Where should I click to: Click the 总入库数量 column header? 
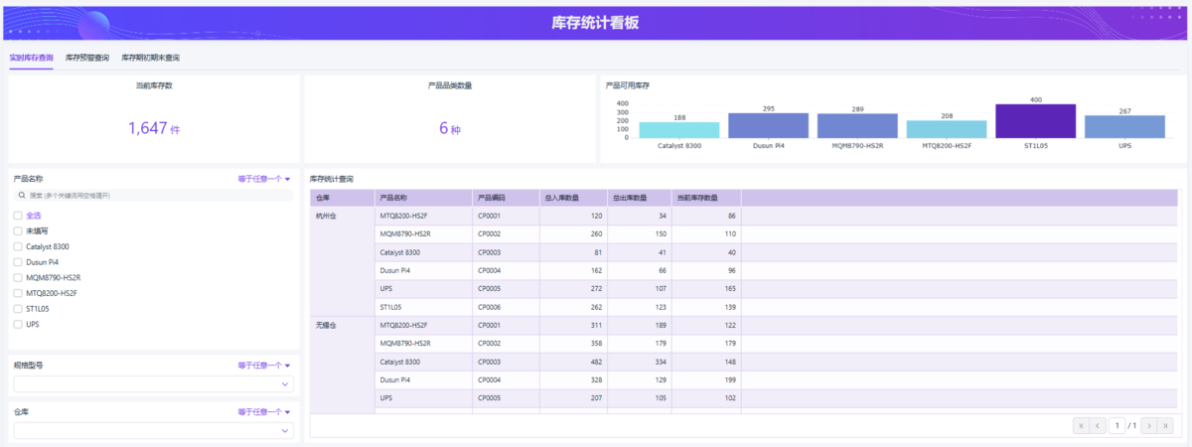pyautogui.click(x=572, y=198)
